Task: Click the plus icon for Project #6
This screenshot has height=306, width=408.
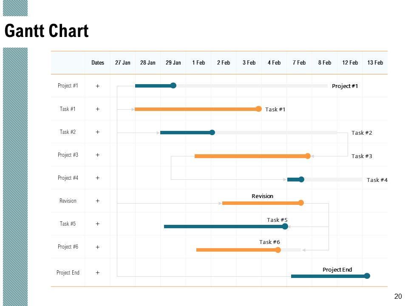Action: coord(98,247)
